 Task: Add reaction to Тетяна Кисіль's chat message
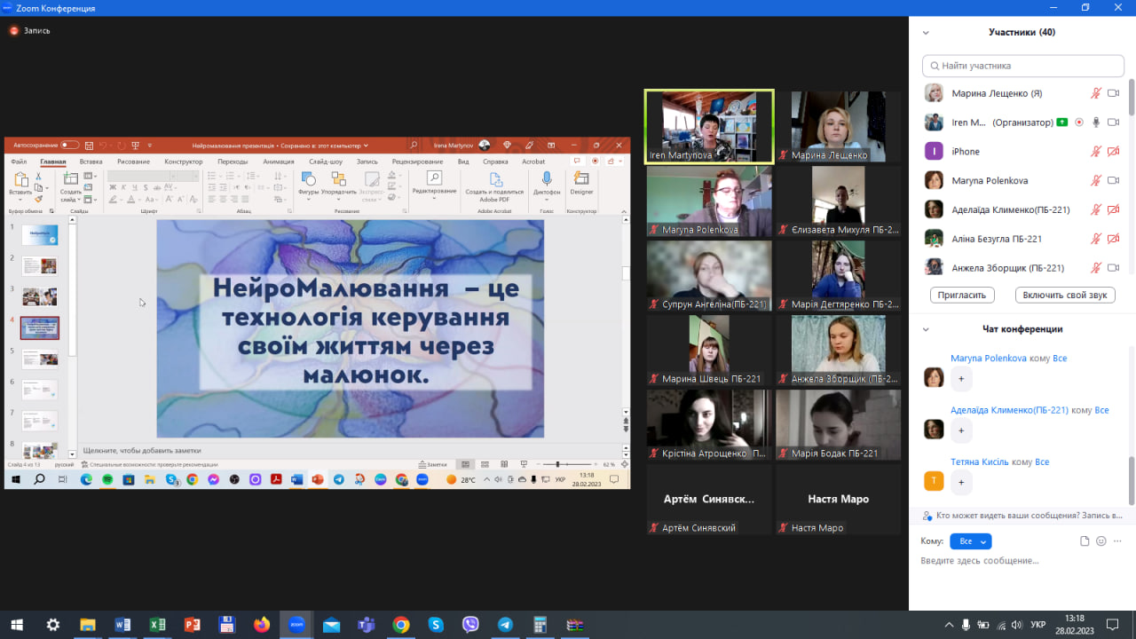click(961, 483)
